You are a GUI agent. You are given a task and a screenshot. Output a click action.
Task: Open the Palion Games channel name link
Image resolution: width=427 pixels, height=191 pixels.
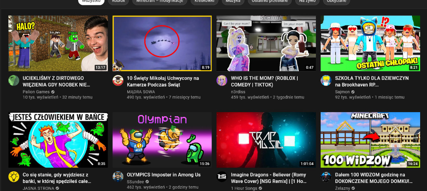click(x=36, y=92)
